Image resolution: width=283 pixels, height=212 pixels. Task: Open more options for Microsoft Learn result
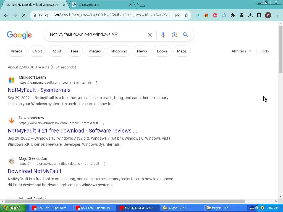pyautogui.click(x=97, y=83)
